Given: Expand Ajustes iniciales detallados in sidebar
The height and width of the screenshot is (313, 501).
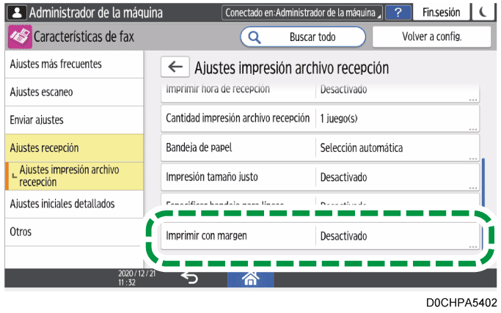Looking at the screenshot, I should 71,203.
